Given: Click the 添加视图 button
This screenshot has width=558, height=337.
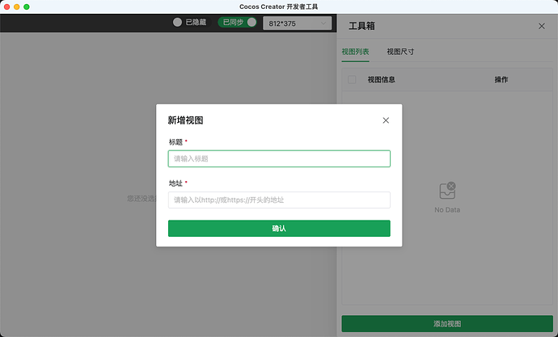Looking at the screenshot, I should [447, 324].
